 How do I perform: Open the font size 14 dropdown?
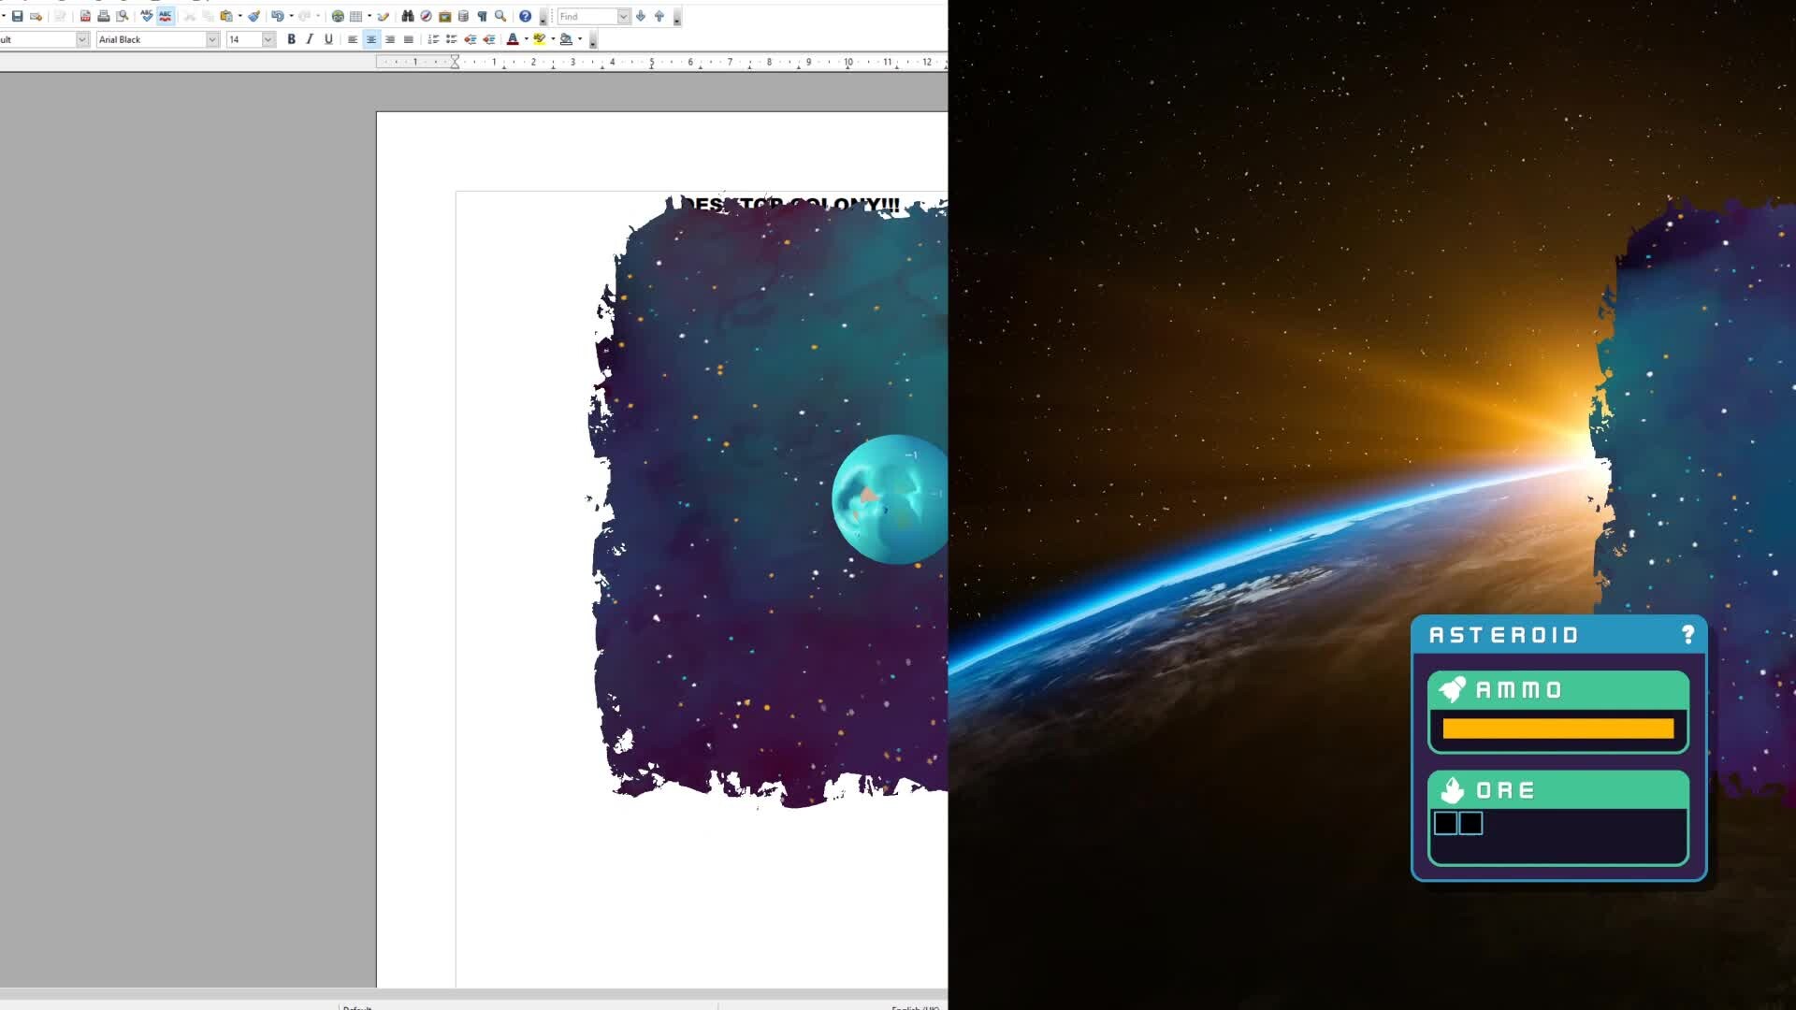(268, 39)
